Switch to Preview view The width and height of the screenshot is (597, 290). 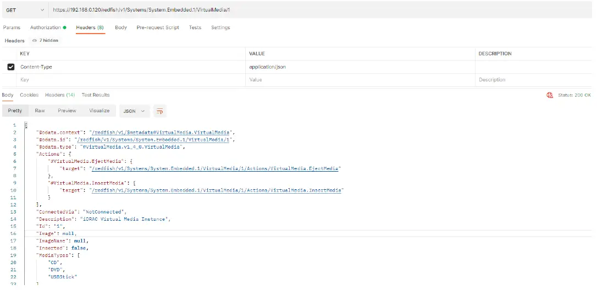click(x=67, y=111)
